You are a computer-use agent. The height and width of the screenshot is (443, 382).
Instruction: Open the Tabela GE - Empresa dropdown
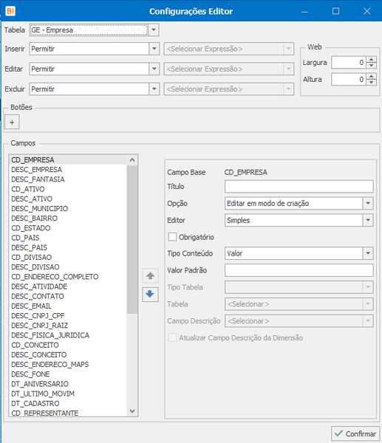[x=154, y=30]
